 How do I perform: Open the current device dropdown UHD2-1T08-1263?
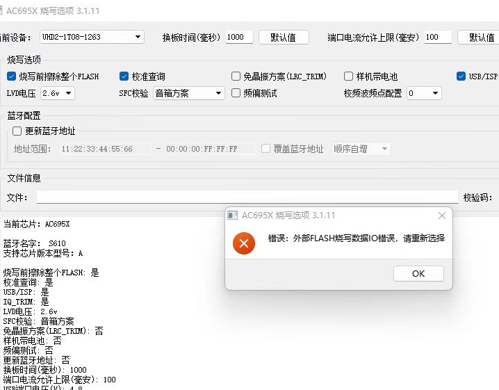click(x=92, y=37)
